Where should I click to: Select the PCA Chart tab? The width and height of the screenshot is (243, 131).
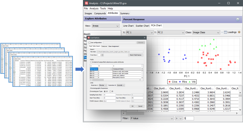click(156, 25)
